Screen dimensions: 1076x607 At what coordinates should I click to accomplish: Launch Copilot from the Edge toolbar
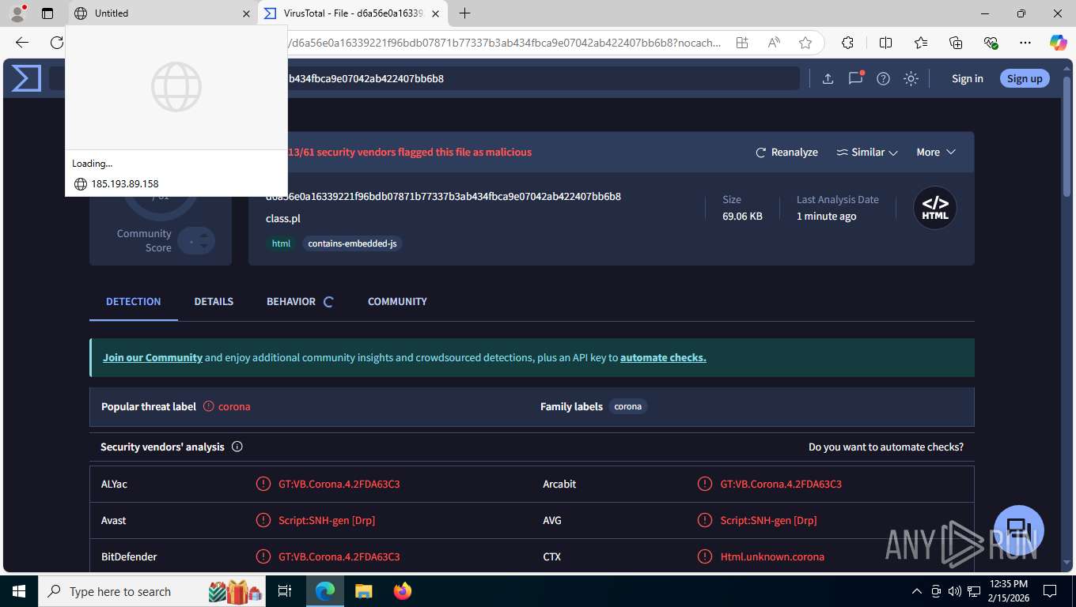(x=1058, y=43)
